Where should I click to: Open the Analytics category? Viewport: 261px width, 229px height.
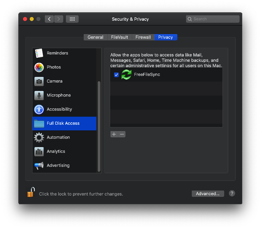click(x=64, y=151)
